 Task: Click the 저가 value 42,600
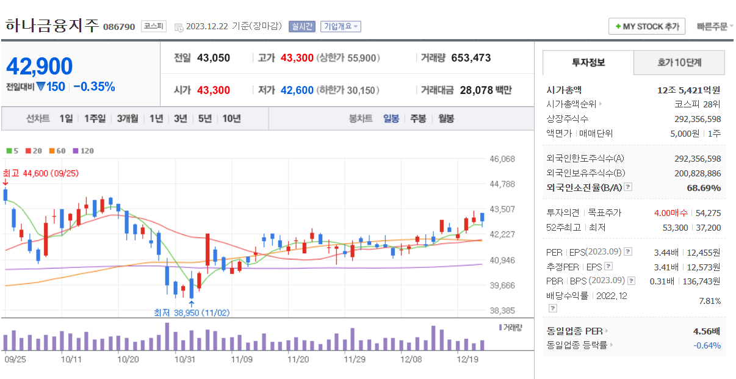[297, 90]
